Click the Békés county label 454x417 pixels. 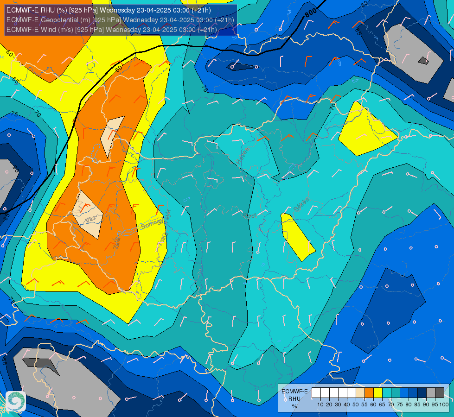tap(301, 205)
